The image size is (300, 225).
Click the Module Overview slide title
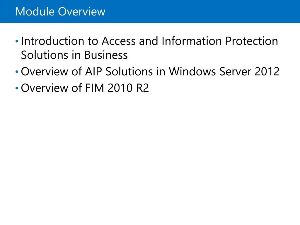[x=60, y=11]
